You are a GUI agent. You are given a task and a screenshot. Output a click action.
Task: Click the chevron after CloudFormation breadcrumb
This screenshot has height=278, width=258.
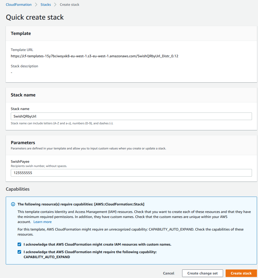coord(36,5)
